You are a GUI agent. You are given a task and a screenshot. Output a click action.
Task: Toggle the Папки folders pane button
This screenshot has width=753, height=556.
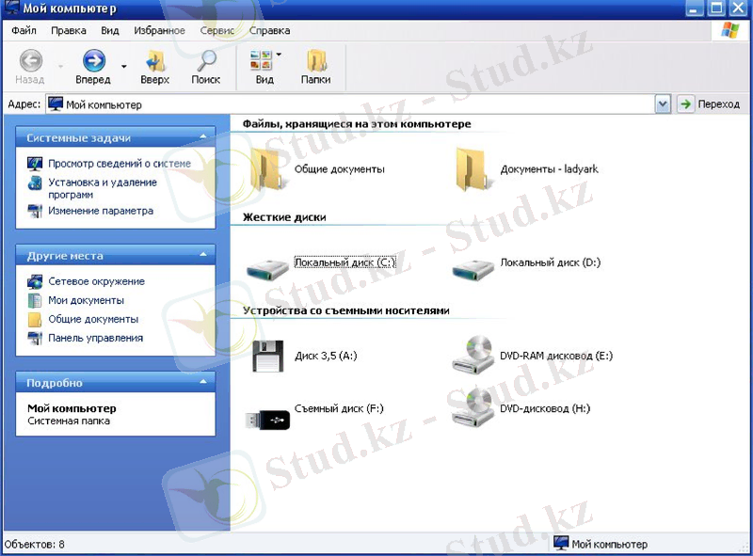[x=315, y=68]
